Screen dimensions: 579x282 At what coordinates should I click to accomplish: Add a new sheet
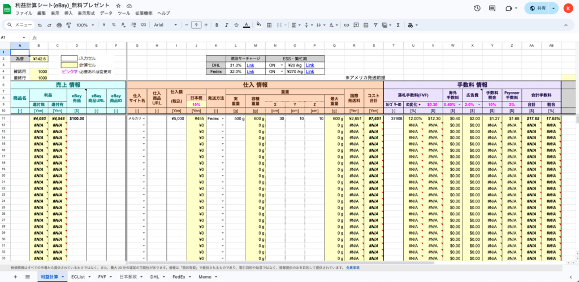pyautogui.click(x=15, y=276)
